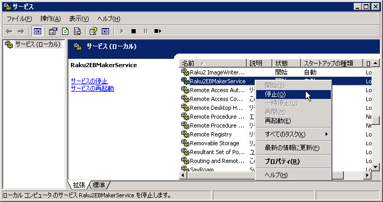Viewport: 383px width, 202px height.
Task: Click gear icon of Removable Storage row
Action: (x=185, y=143)
